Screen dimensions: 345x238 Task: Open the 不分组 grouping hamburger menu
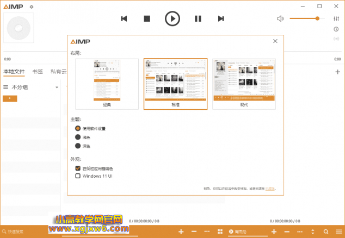[6, 87]
